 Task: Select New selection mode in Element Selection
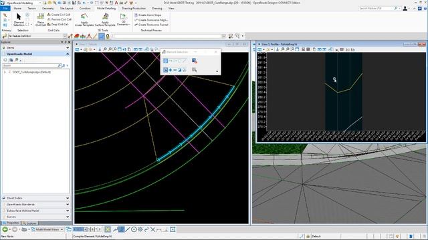[x=165, y=70]
